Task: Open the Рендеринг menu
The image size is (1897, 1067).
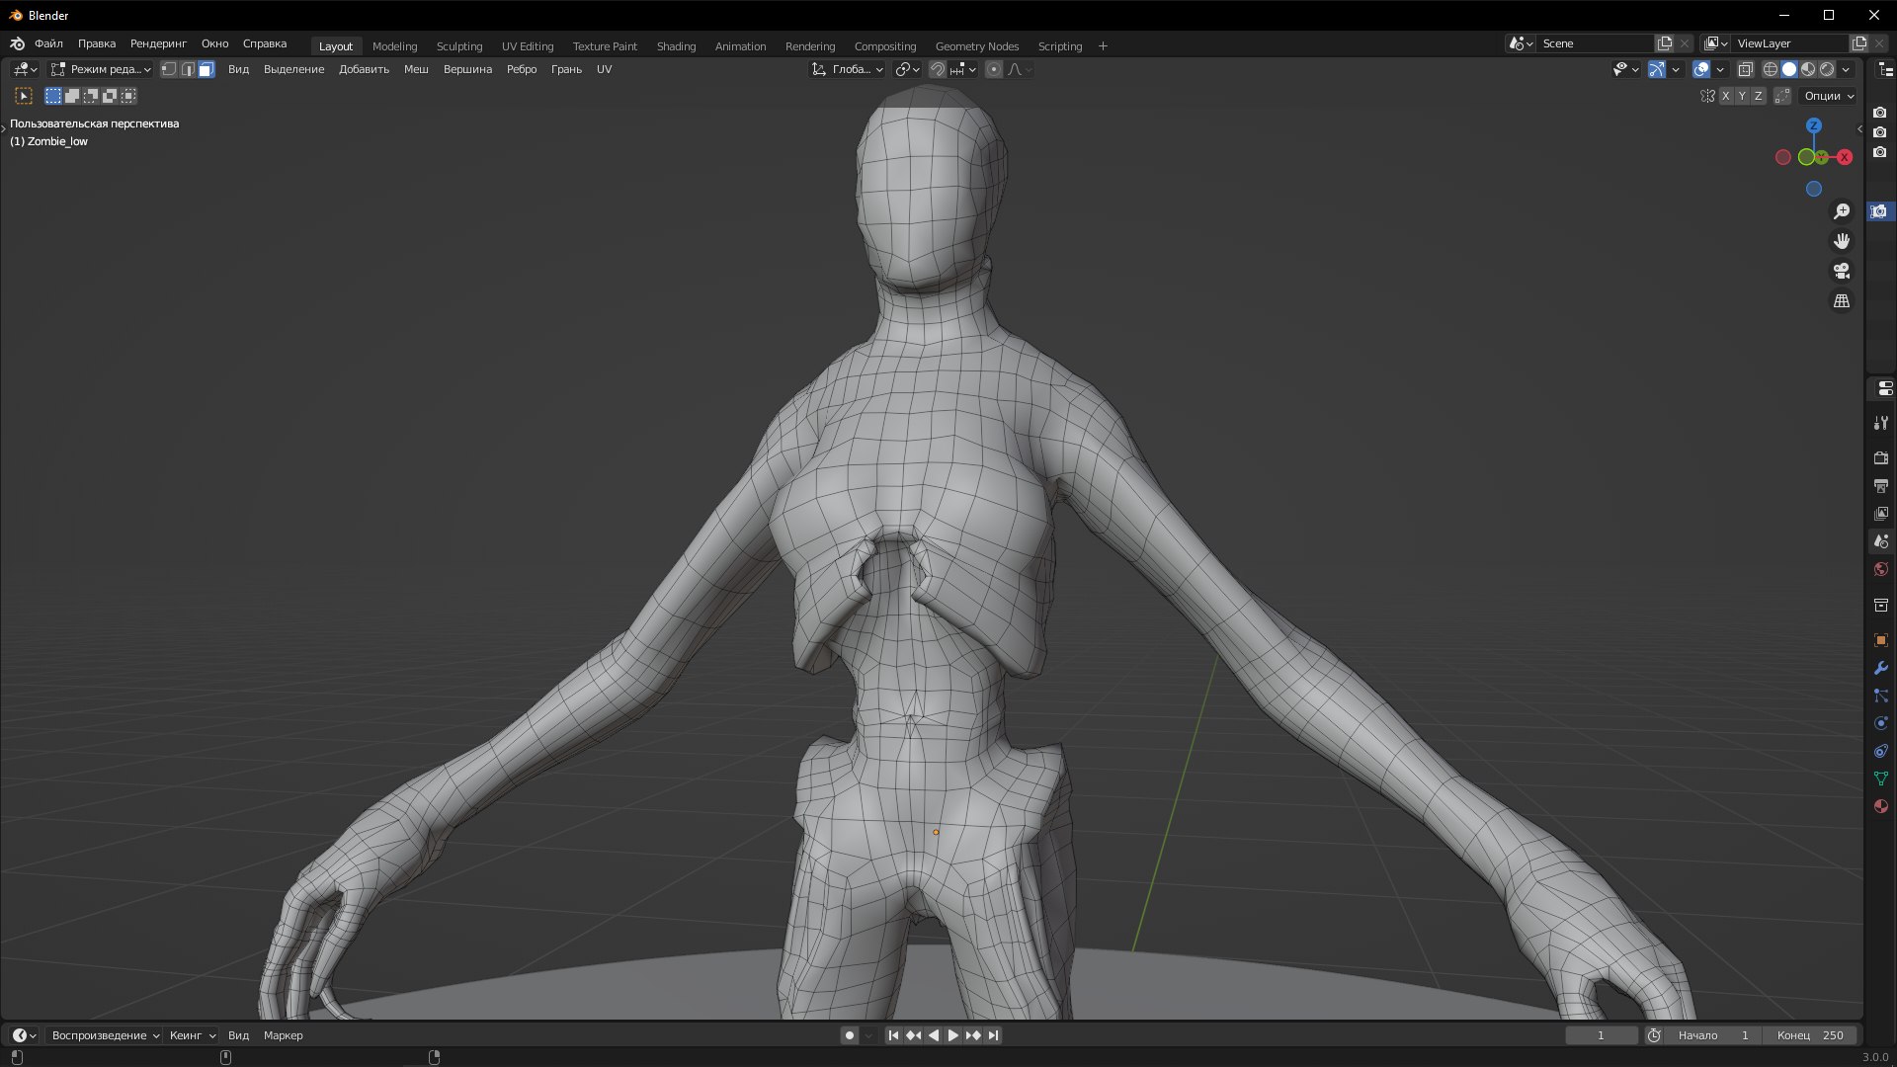Action: pos(158,43)
